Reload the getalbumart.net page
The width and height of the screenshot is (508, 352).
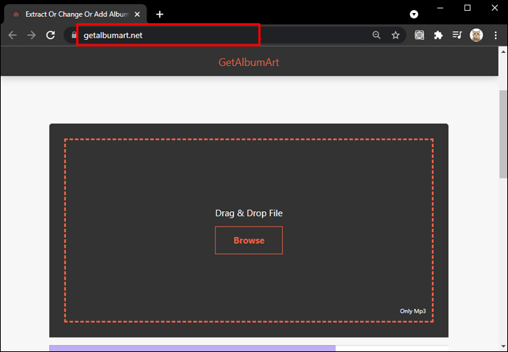point(51,35)
